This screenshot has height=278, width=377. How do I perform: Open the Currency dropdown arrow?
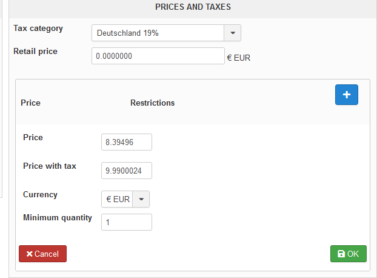(x=141, y=199)
